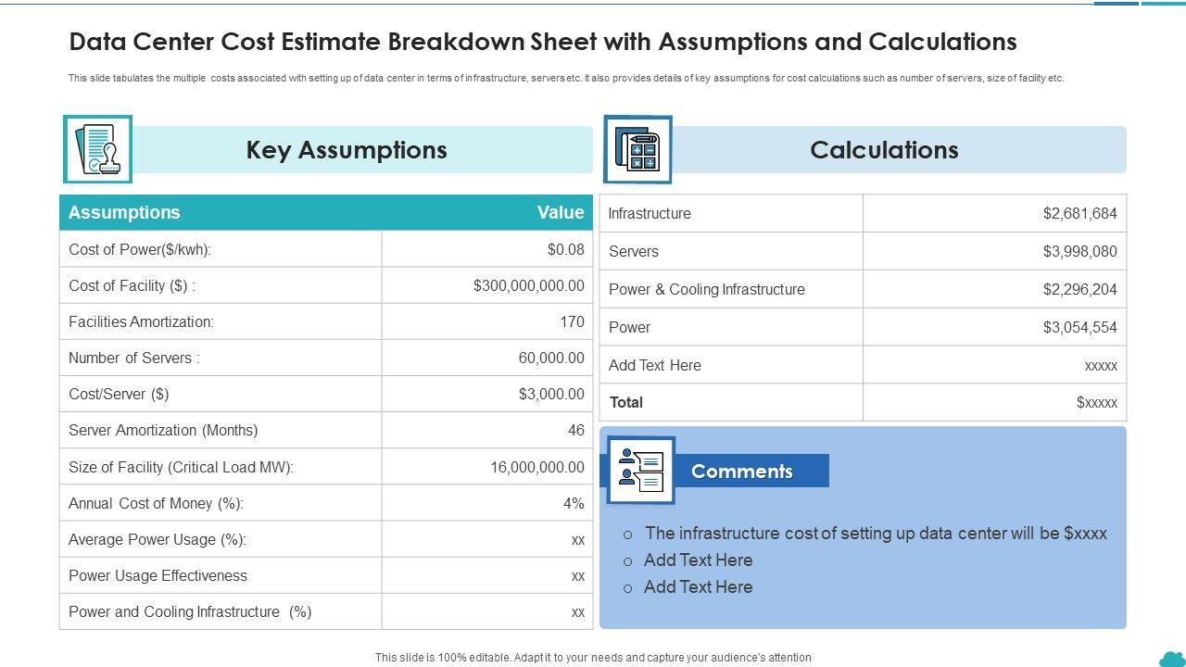Click the Add Text Here table row
Screen dimensions: 1186x667
655,365
